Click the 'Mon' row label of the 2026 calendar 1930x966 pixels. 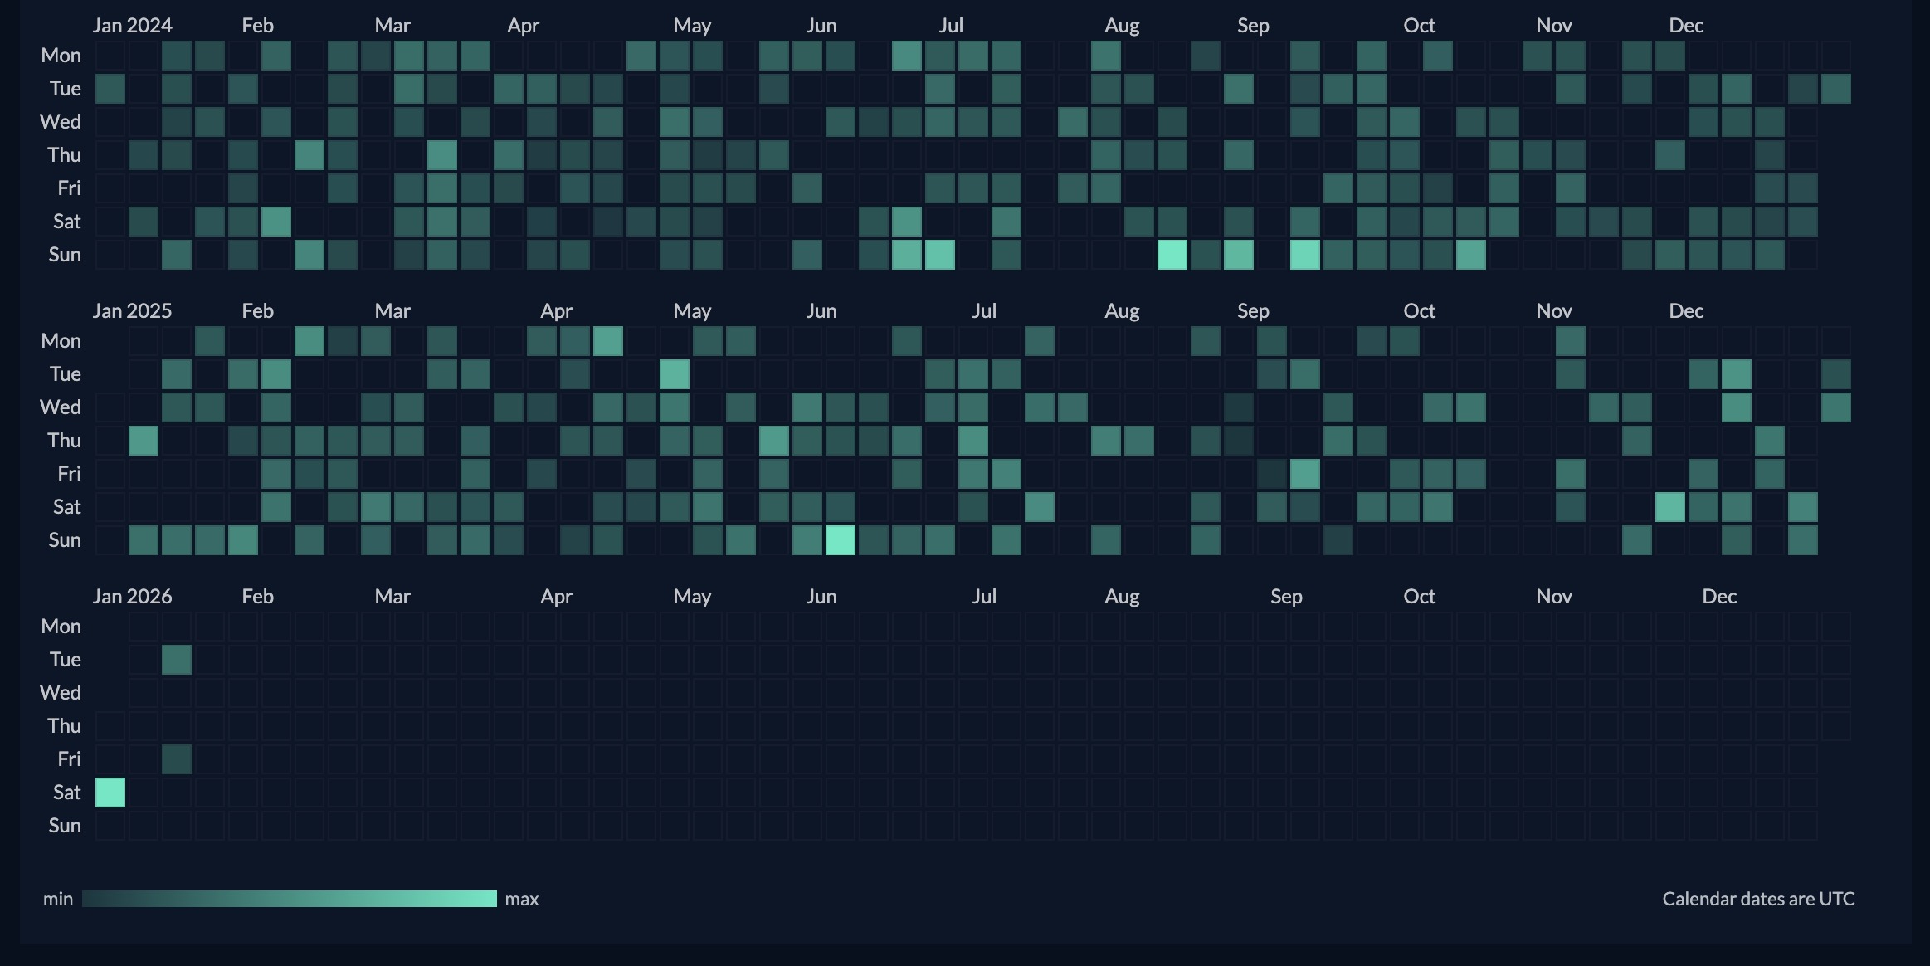pos(61,627)
